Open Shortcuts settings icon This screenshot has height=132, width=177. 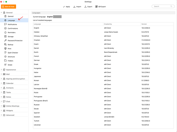coord(5,56)
